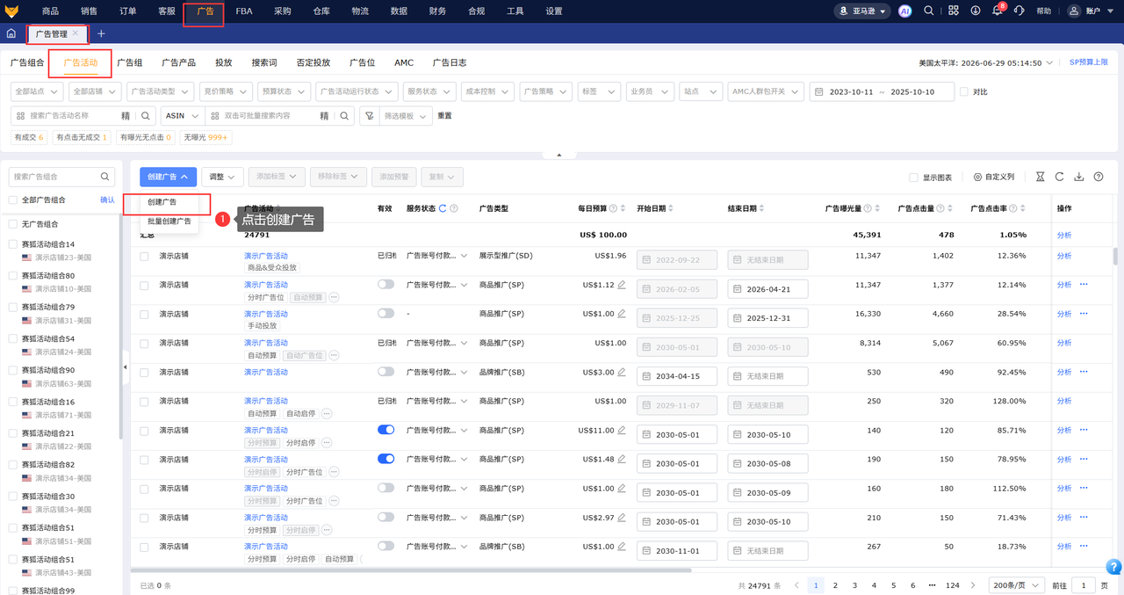The width and height of the screenshot is (1124, 595).
Task: Open the apps grid icon in header
Action: coord(954,11)
